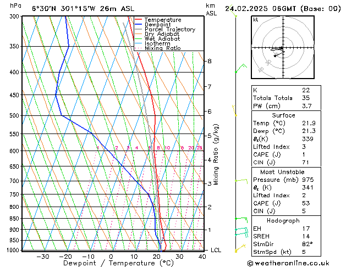Click the -30 °C temperature axis label
346x267 pixels.
[x=42, y=257]
